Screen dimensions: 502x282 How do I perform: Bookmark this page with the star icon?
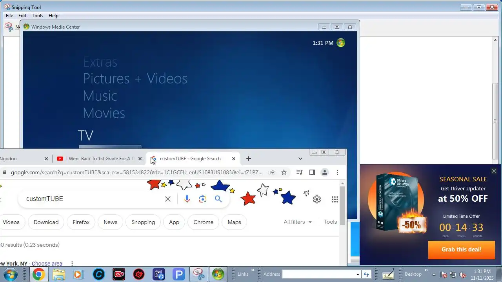(x=284, y=172)
